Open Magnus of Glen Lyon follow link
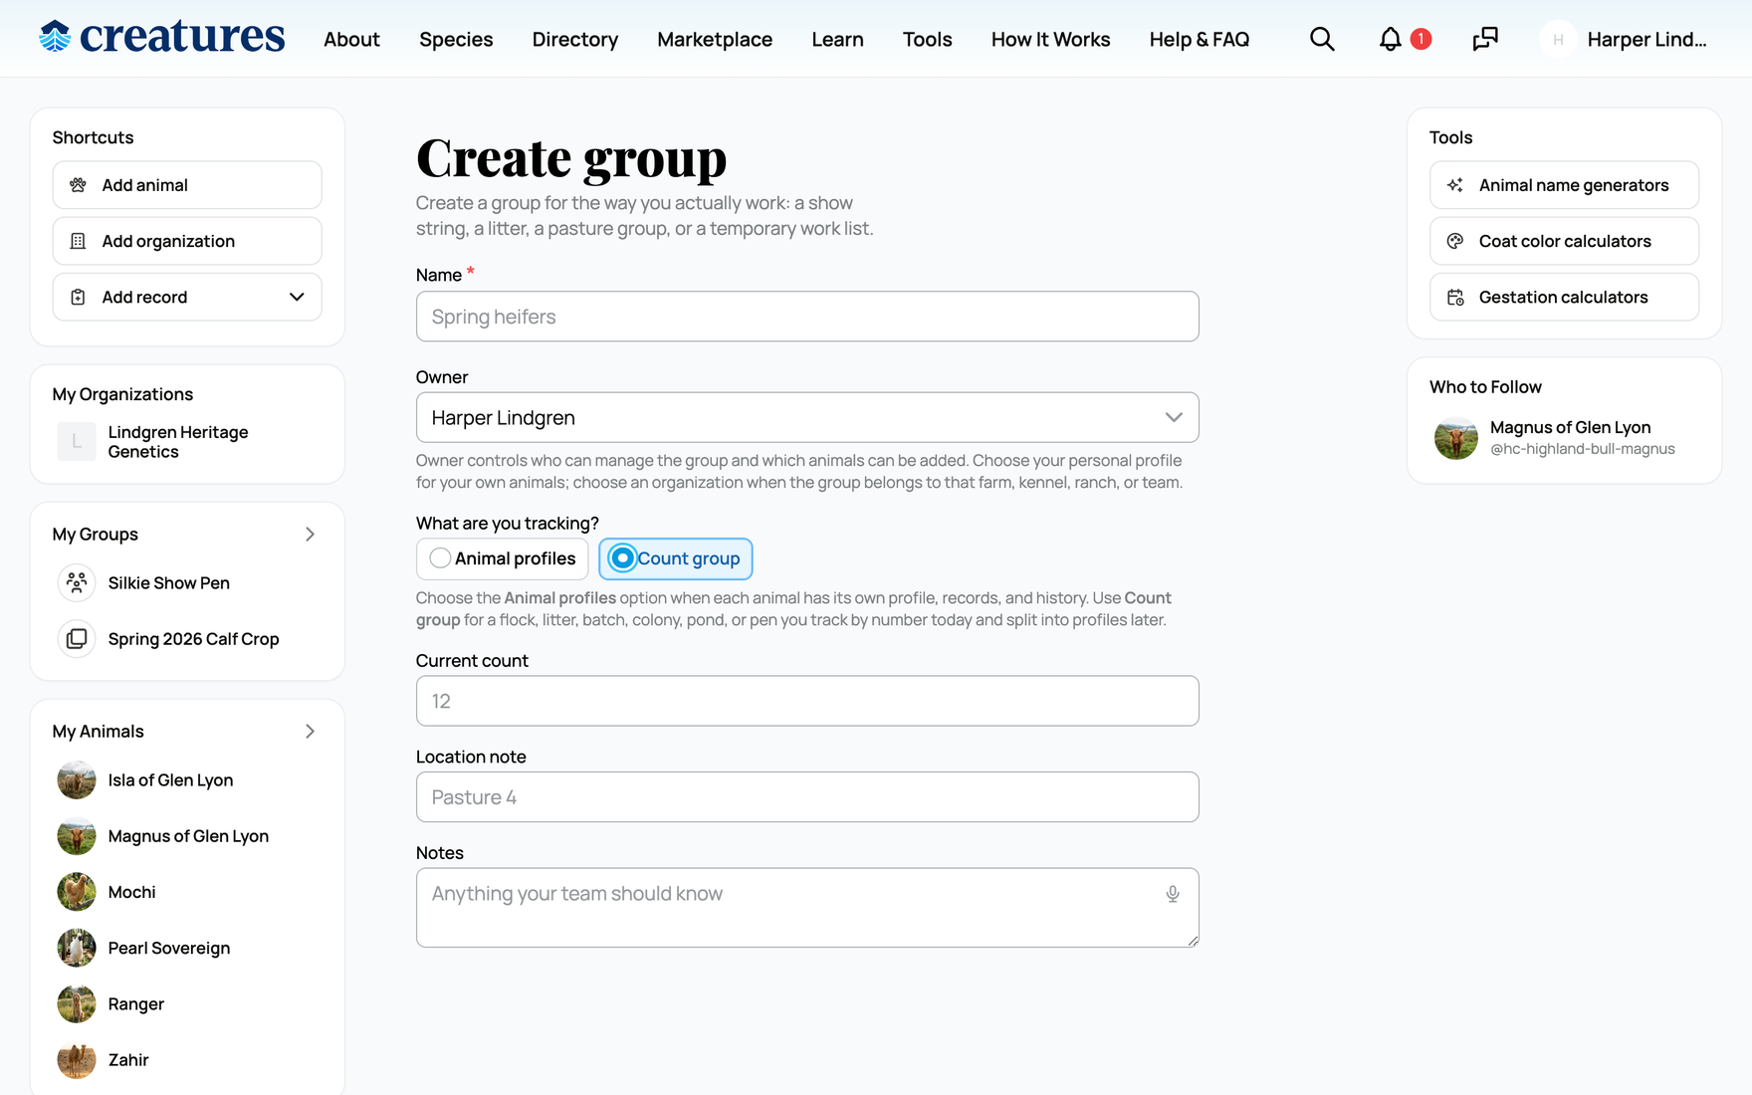The image size is (1752, 1095). 1570,427
